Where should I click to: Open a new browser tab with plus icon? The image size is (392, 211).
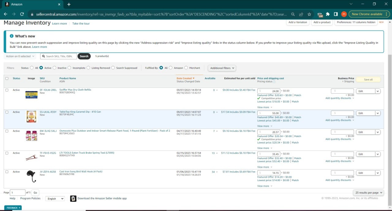69,4
